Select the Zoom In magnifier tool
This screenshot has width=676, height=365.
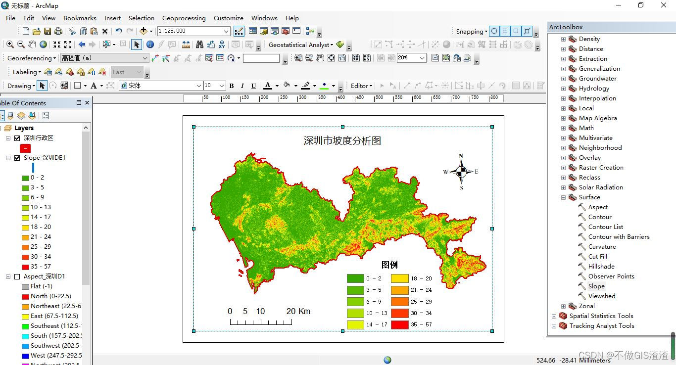coord(10,44)
